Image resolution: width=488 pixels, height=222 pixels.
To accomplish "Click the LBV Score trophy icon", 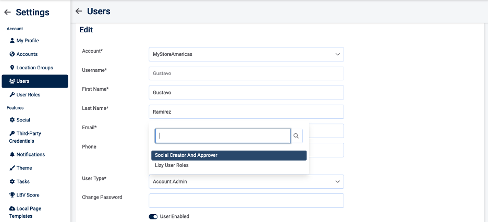I will [12, 195].
